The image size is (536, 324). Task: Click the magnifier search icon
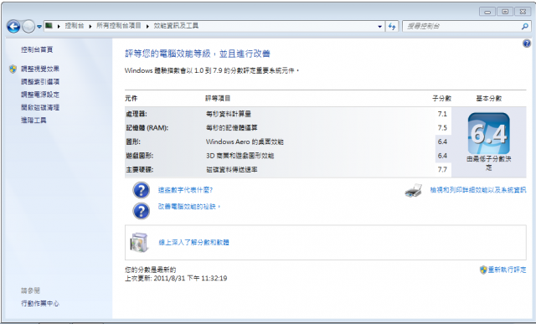tap(525, 26)
